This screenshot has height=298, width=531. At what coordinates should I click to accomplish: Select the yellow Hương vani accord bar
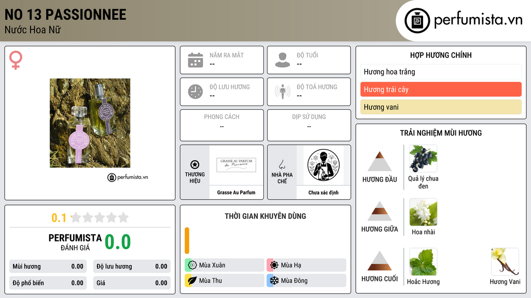[x=441, y=107]
